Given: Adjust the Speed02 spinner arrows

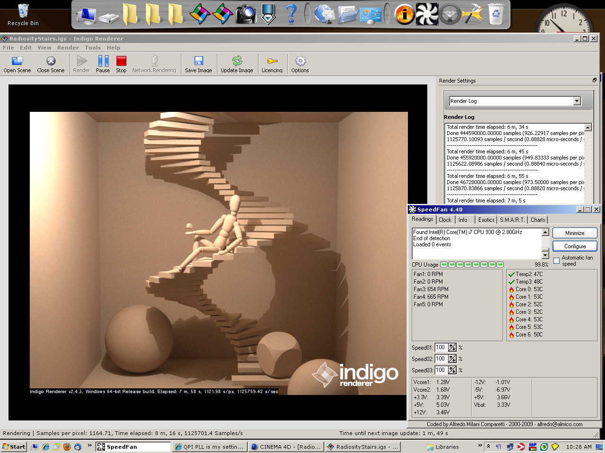Looking at the screenshot, I should tap(452, 359).
